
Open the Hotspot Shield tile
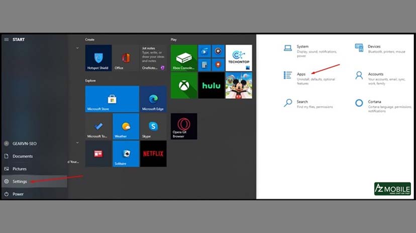(x=98, y=58)
